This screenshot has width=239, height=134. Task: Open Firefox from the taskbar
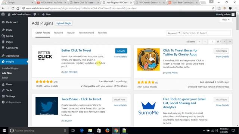[x=107, y=131]
